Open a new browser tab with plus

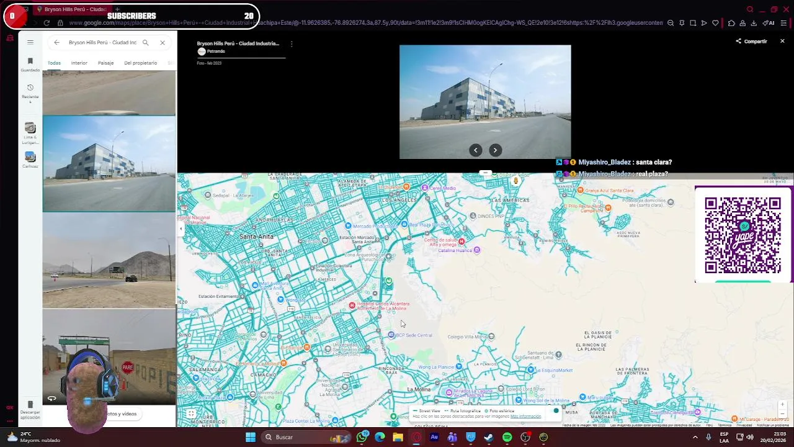point(117,9)
